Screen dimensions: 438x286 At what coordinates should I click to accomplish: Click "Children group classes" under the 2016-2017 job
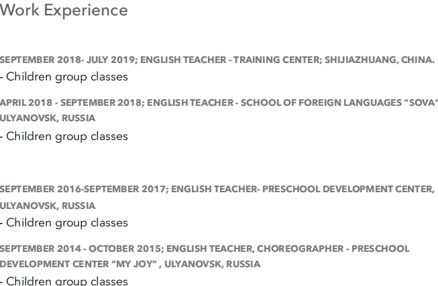pos(66,222)
